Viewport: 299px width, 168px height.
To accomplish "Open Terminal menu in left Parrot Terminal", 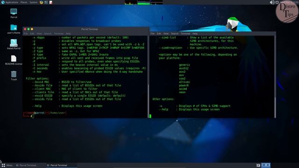I will (58, 34).
